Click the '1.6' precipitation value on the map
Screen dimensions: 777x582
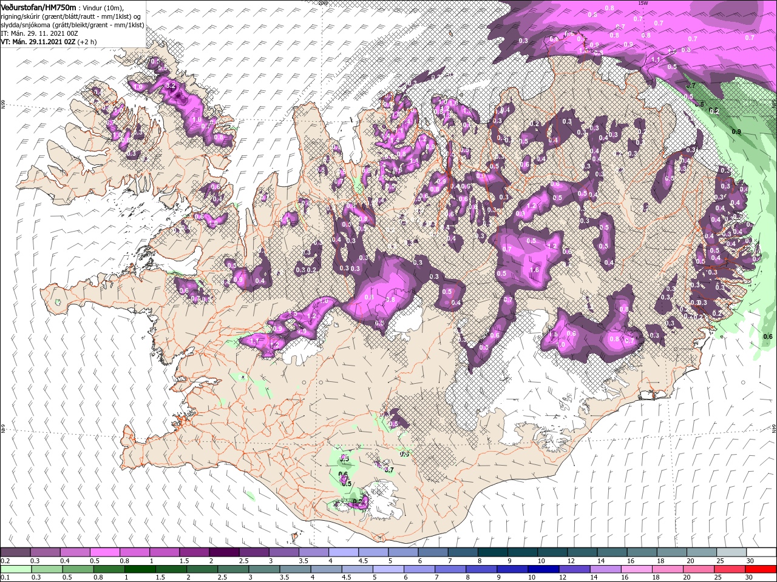(x=534, y=270)
